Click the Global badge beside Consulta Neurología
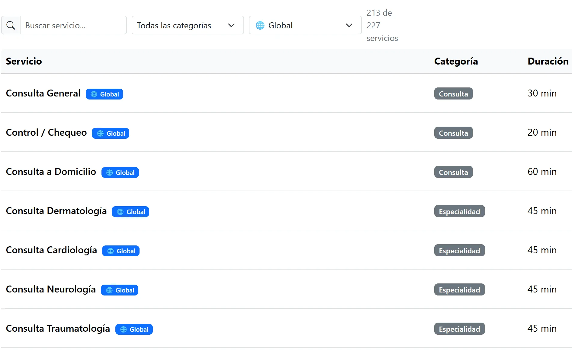 (120, 290)
